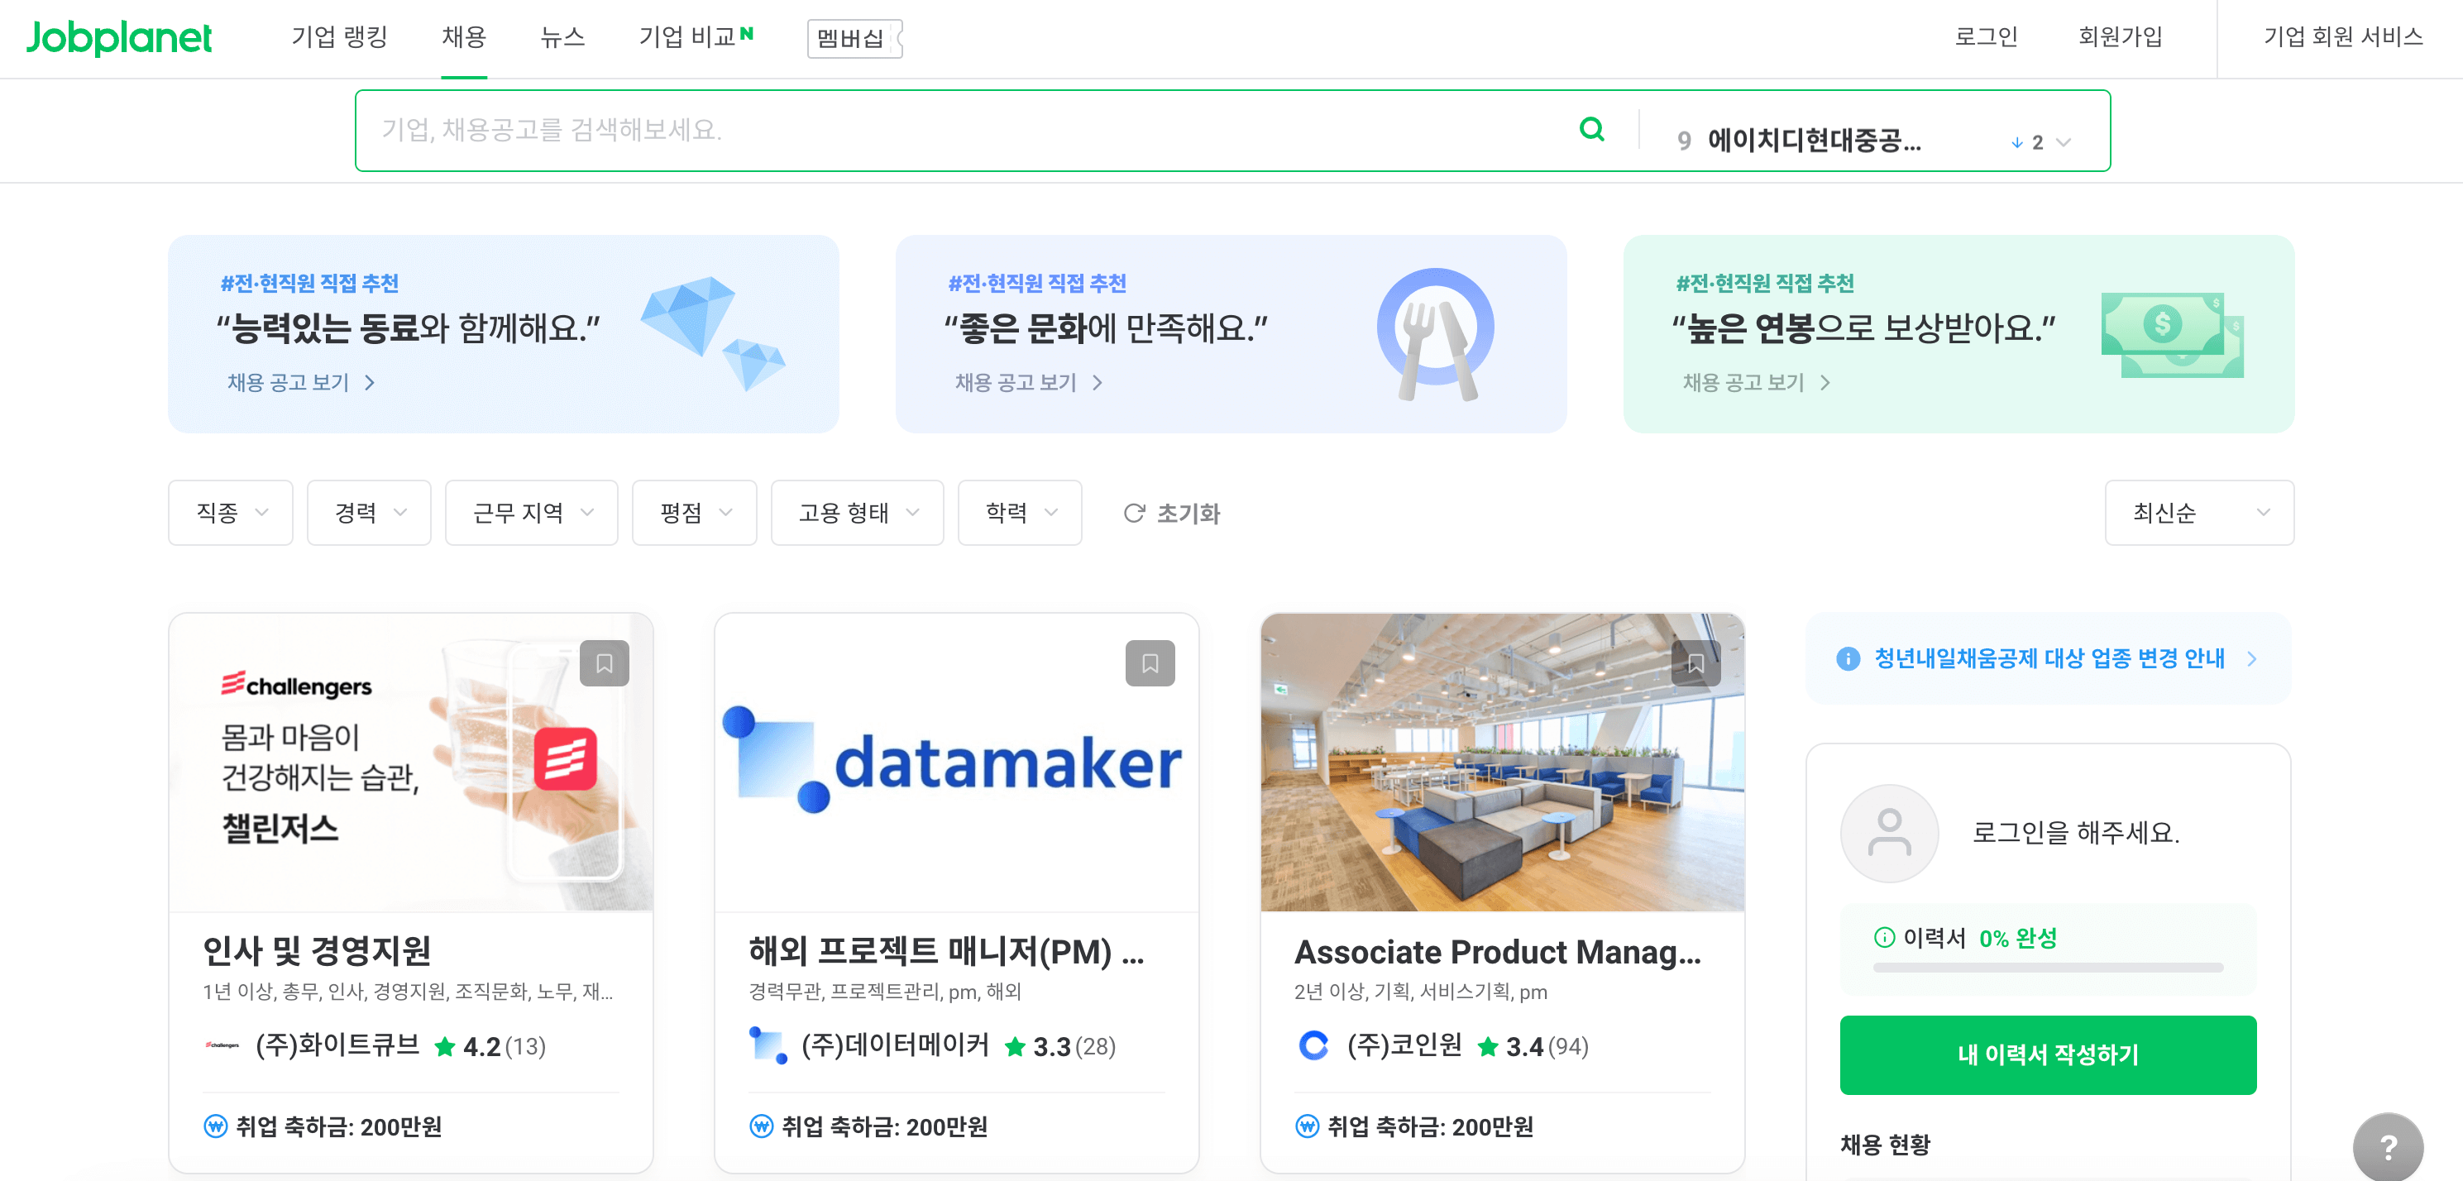Click trending keyword 에이치디현대중공…
The height and width of the screenshot is (1181, 2463).
pos(1814,141)
